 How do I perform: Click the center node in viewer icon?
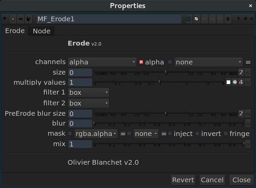pyautogui.click(x=13, y=19)
